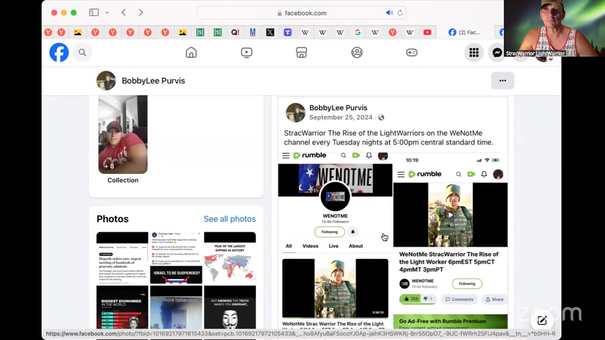Click the post author name BobbyLee Purvis
605x340 pixels.
point(338,108)
